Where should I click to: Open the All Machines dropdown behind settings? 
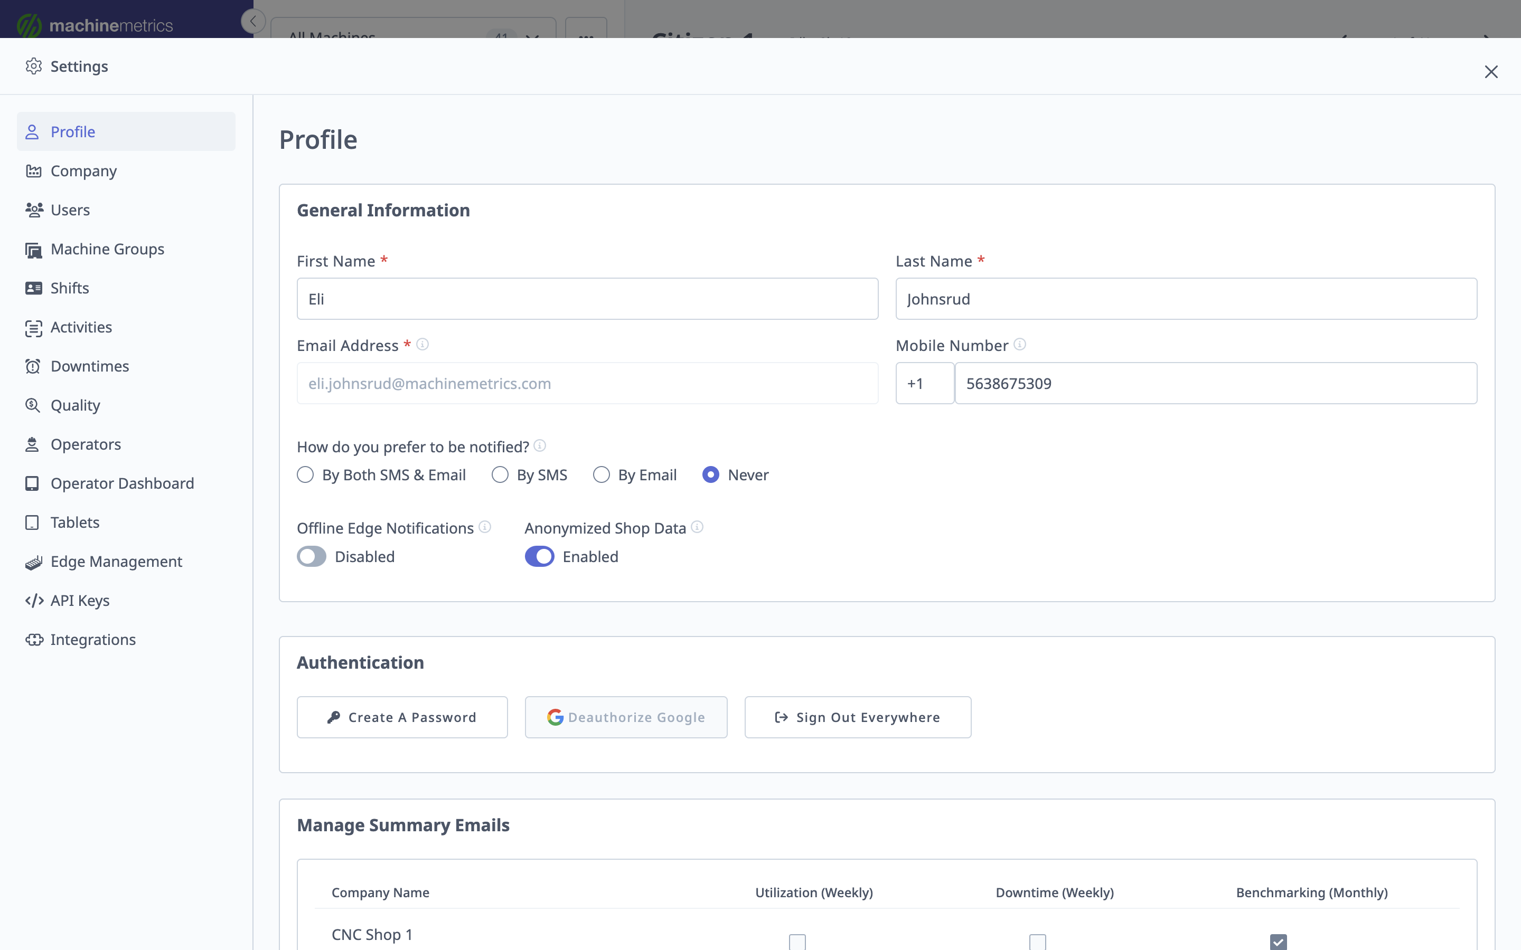point(413,28)
